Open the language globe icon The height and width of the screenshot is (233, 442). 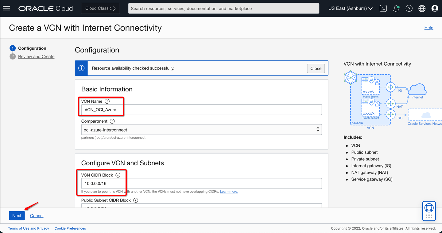[x=422, y=9]
